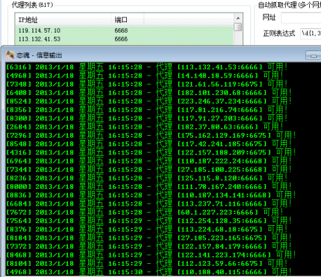
Task: Click log line with 182.37.80.63:6666
Action: point(145,127)
